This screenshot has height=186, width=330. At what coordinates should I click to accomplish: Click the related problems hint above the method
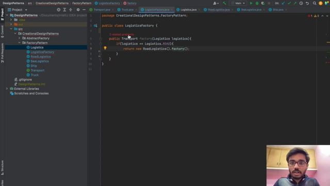click(122, 35)
